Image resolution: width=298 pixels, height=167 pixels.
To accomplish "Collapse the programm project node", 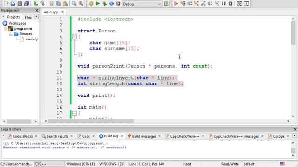I will [x=5, y=29].
